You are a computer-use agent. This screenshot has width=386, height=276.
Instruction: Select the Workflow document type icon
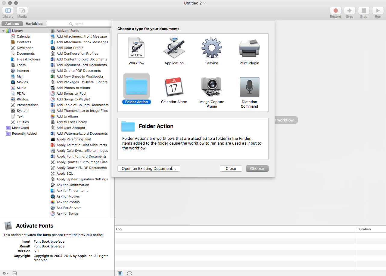point(136,48)
